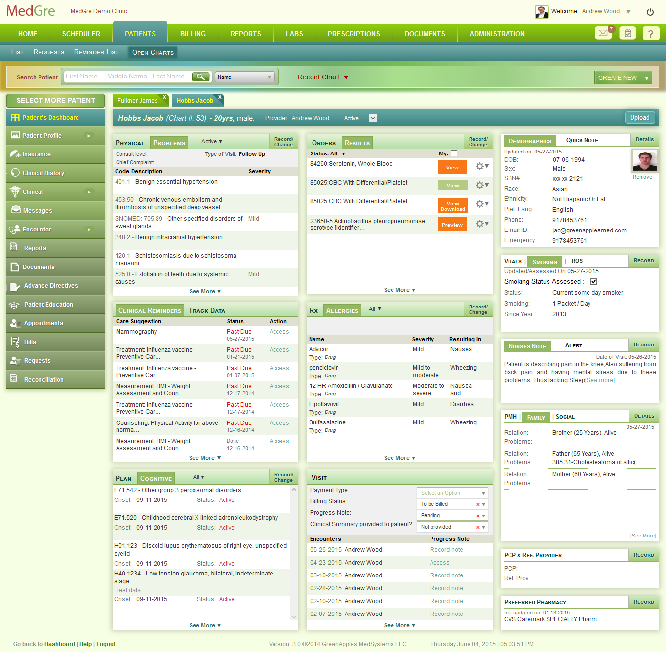This screenshot has width=666, height=652.
Task: Open Reconciliation from sidebar
Action: coord(55,380)
